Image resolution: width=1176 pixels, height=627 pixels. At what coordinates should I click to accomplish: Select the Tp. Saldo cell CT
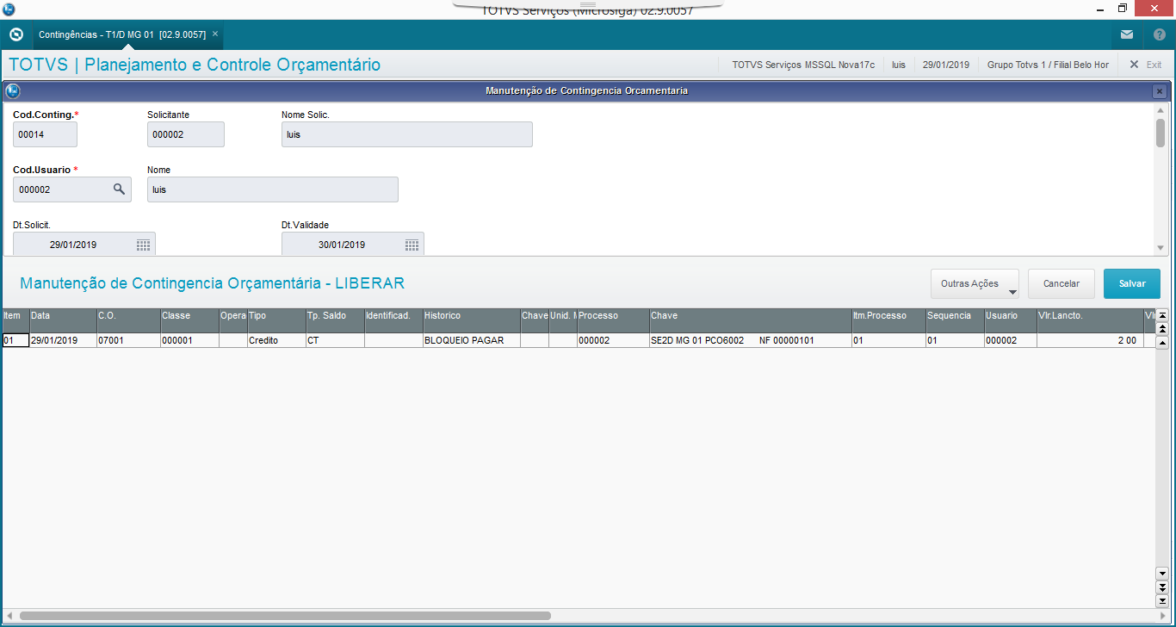coord(335,340)
